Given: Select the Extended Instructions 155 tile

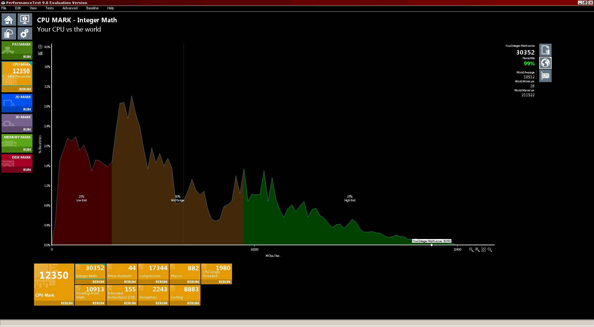Looking at the screenshot, I should coord(122,293).
